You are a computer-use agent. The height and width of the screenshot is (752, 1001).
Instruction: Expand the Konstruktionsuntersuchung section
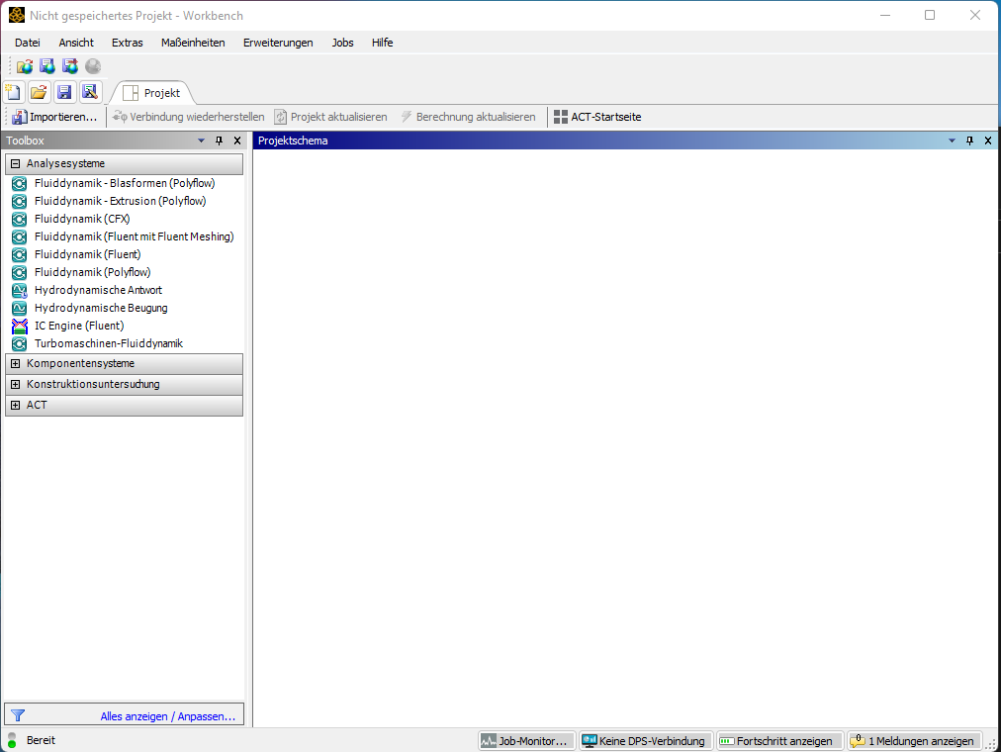(x=15, y=384)
